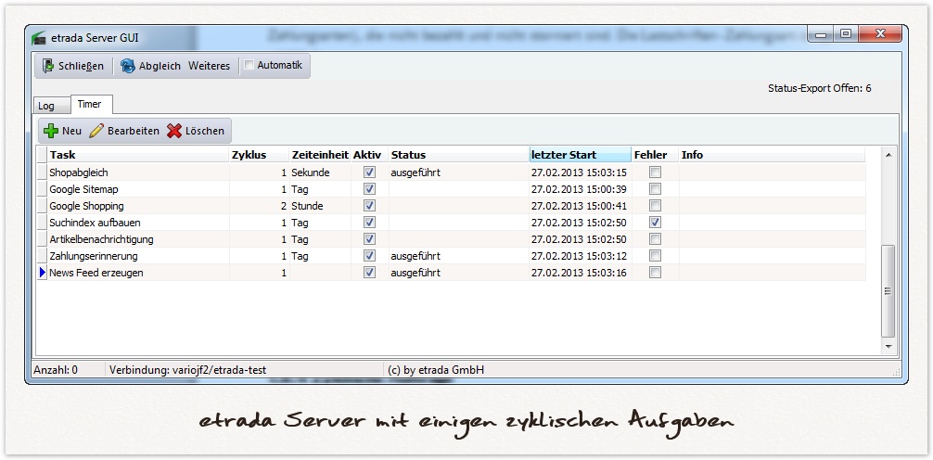
Task: Switch to the Log tab
Action: pos(46,106)
